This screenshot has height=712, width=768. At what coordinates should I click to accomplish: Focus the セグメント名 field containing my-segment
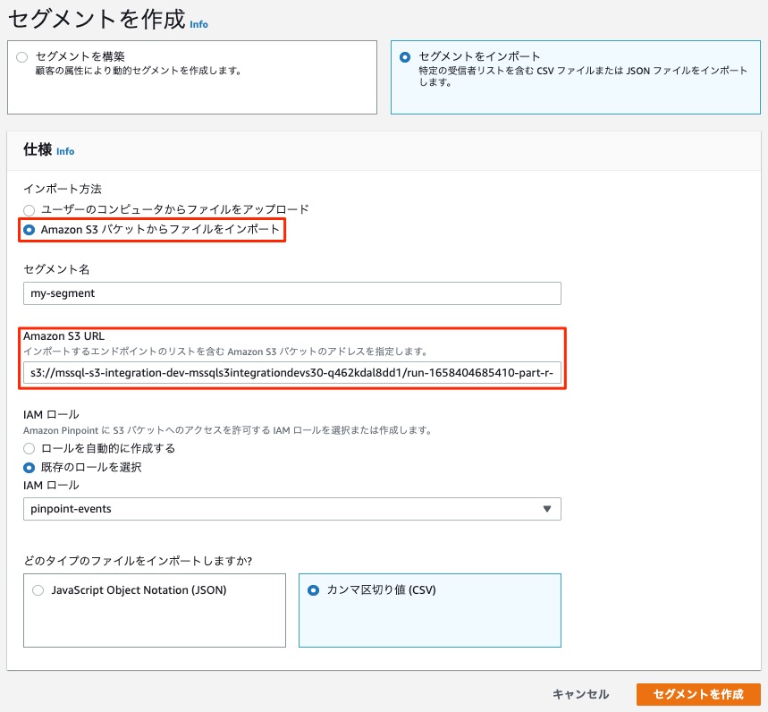coord(292,293)
